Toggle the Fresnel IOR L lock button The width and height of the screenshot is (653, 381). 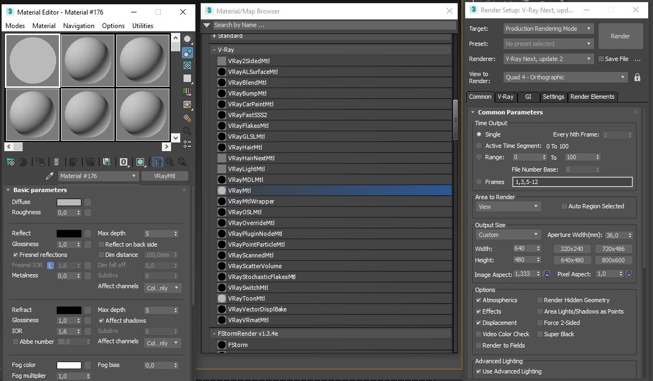tap(50, 266)
